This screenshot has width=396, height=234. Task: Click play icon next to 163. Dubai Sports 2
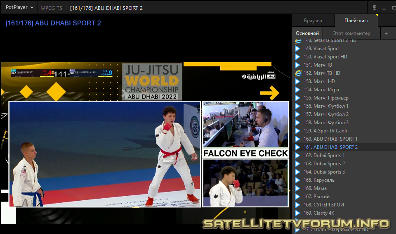point(297,164)
